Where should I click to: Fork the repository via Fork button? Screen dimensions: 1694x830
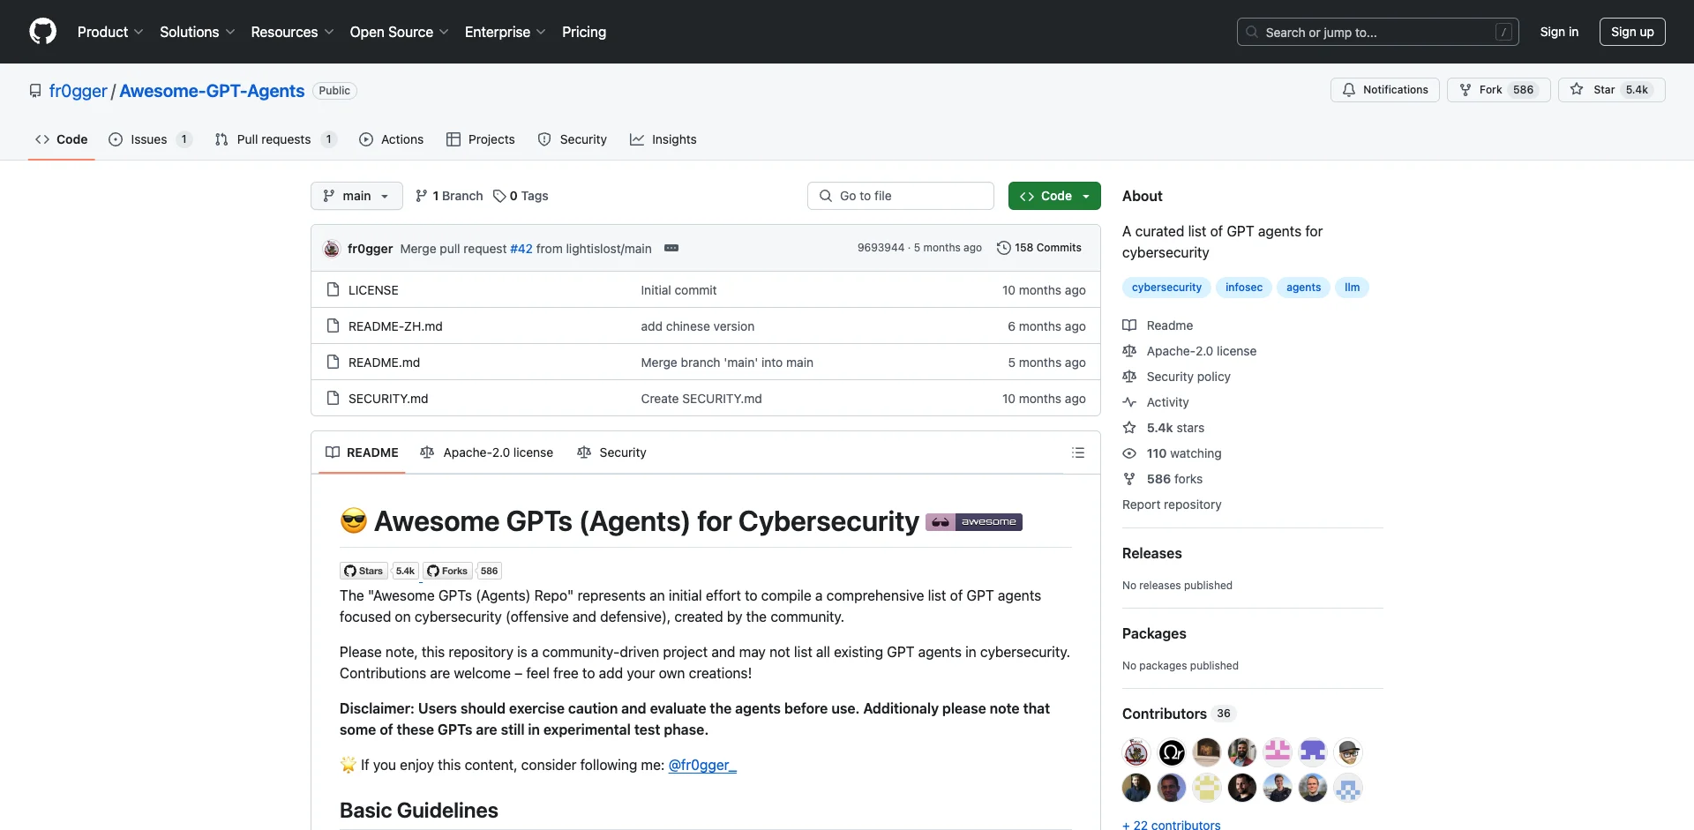(x=1498, y=90)
